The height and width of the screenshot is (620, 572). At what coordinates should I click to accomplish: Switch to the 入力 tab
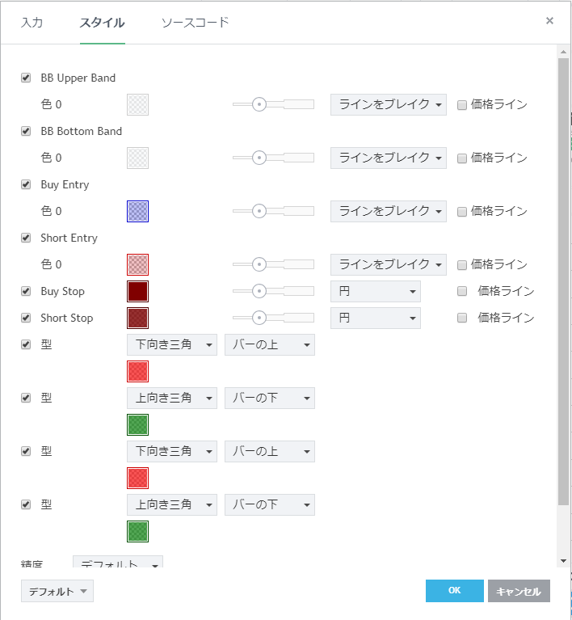click(32, 23)
